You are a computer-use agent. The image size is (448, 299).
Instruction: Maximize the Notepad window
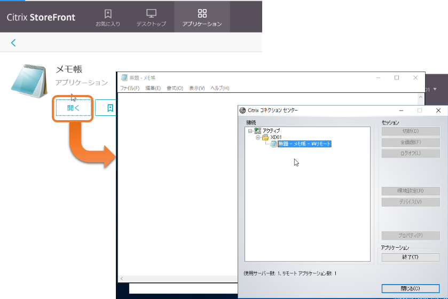(397, 77)
